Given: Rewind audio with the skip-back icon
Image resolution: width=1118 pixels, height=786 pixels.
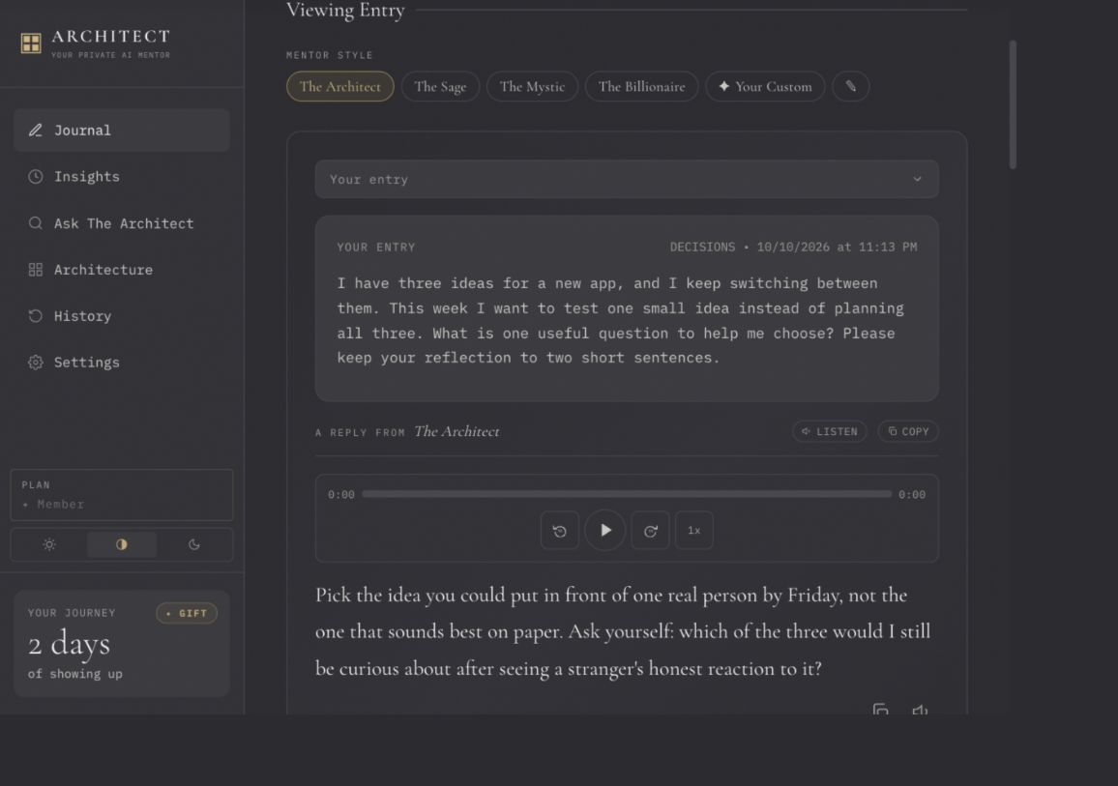Looking at the screenshot, I should coord(560,530).
